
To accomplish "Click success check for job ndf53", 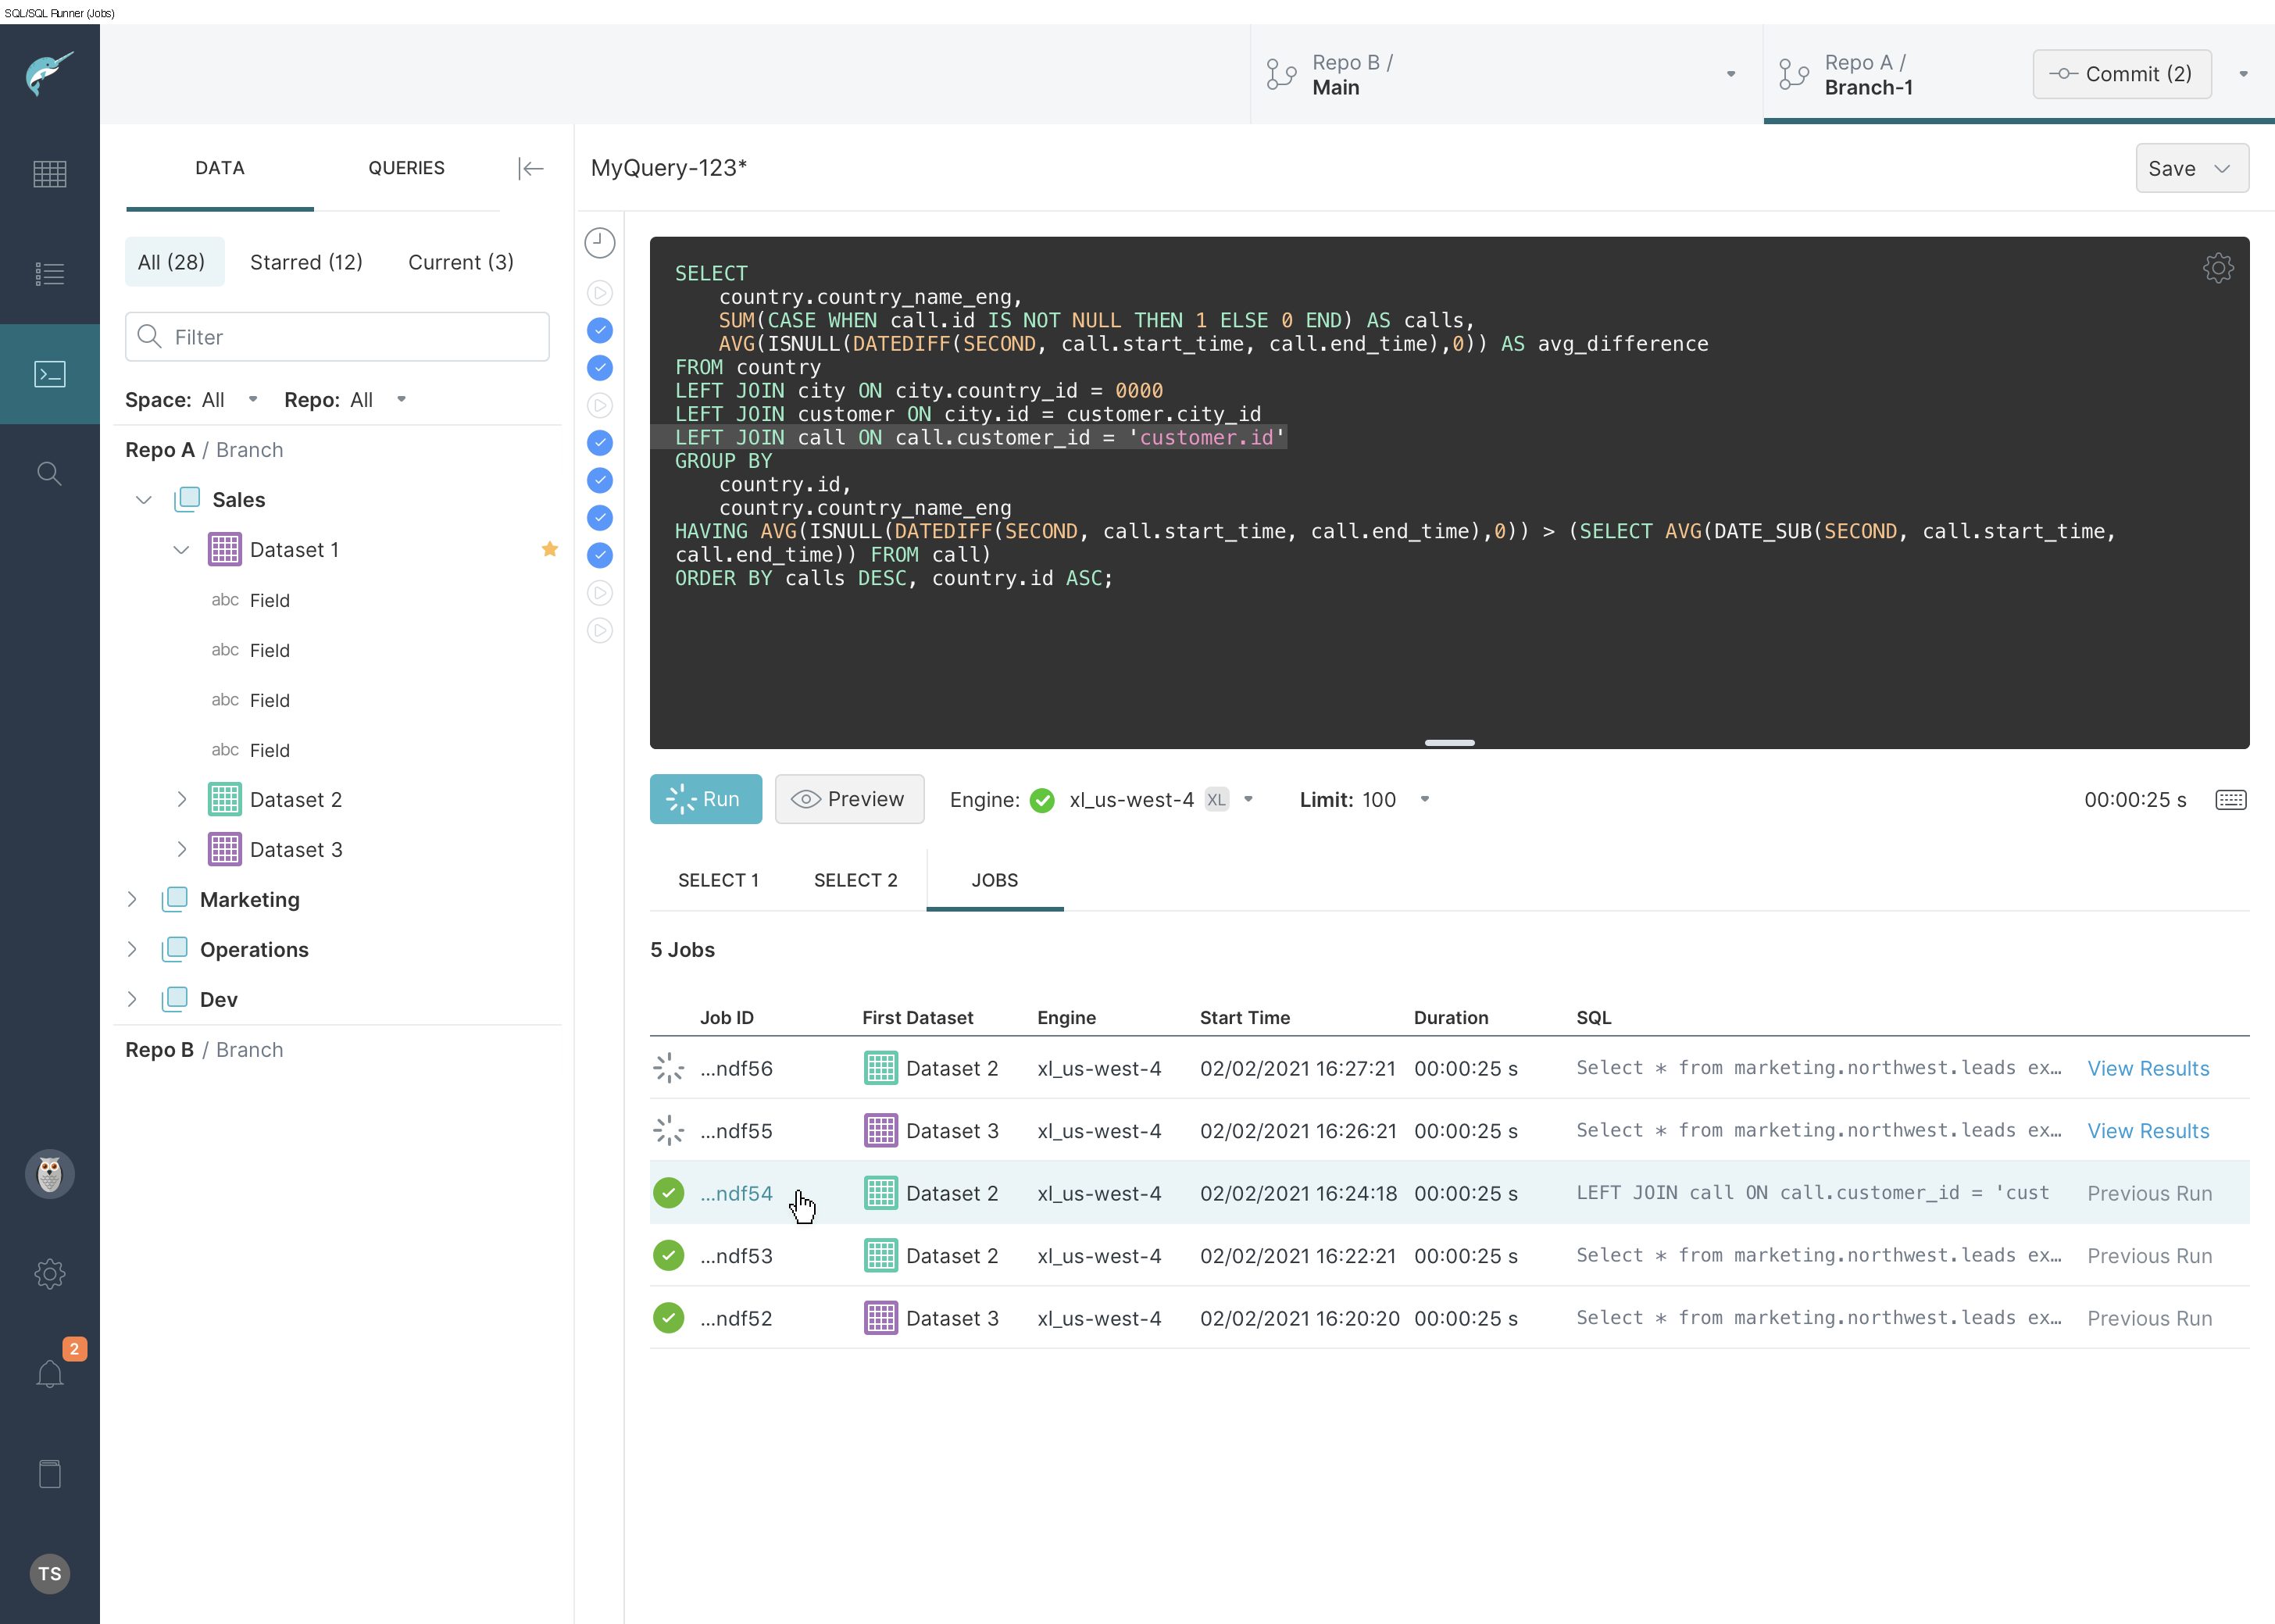I will 668,1255.
